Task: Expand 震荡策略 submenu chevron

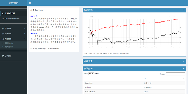Action: pyautogui.click(x=25, y=34)
